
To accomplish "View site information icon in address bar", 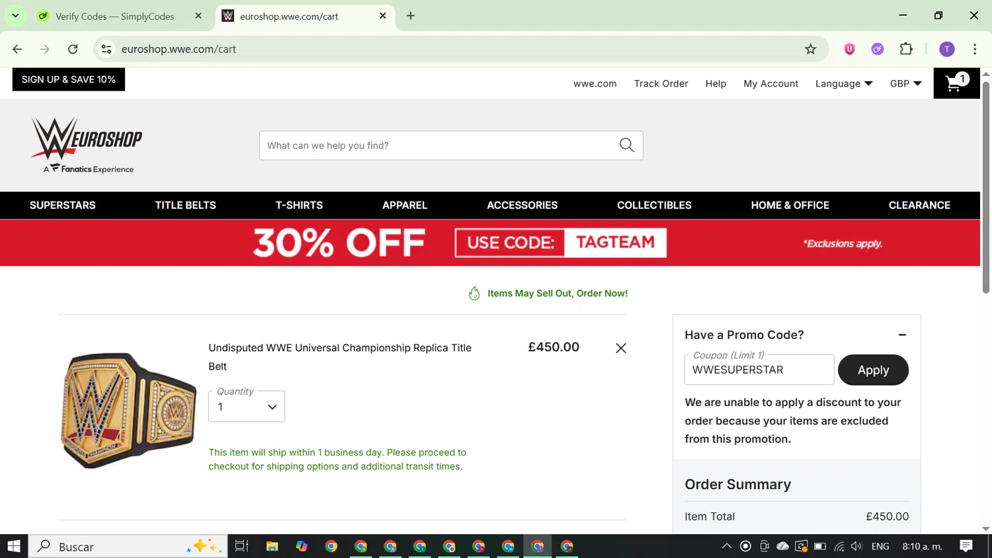I will point(106,49).
